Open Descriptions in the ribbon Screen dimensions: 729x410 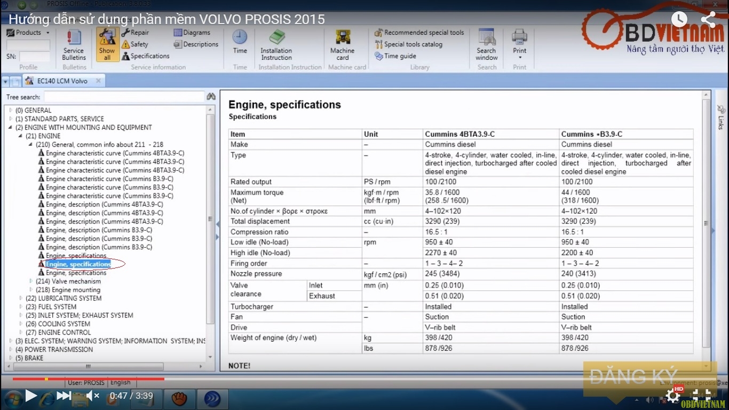tap(196, 44)
